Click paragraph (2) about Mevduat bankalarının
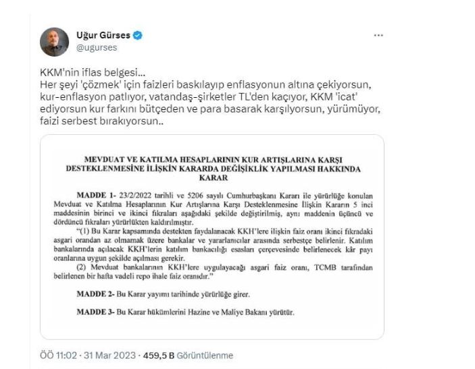Viewport: 475px width, 369px height. [214, 272]
